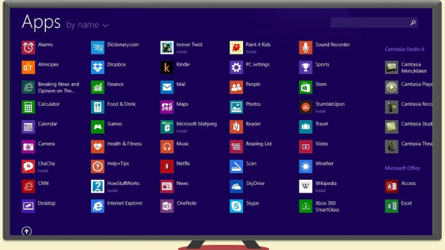Launch the Dropbox app icon

tap(98, 67)
